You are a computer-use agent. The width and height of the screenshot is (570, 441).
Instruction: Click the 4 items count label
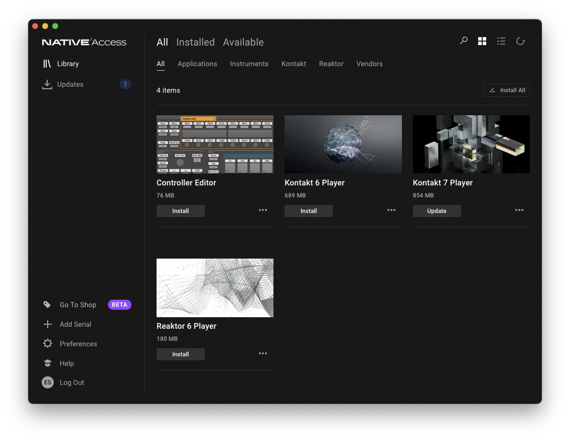tap(168, 90)
